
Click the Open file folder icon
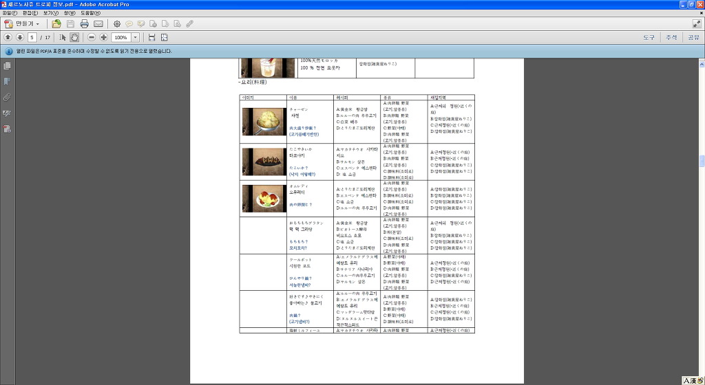(56, 23)
